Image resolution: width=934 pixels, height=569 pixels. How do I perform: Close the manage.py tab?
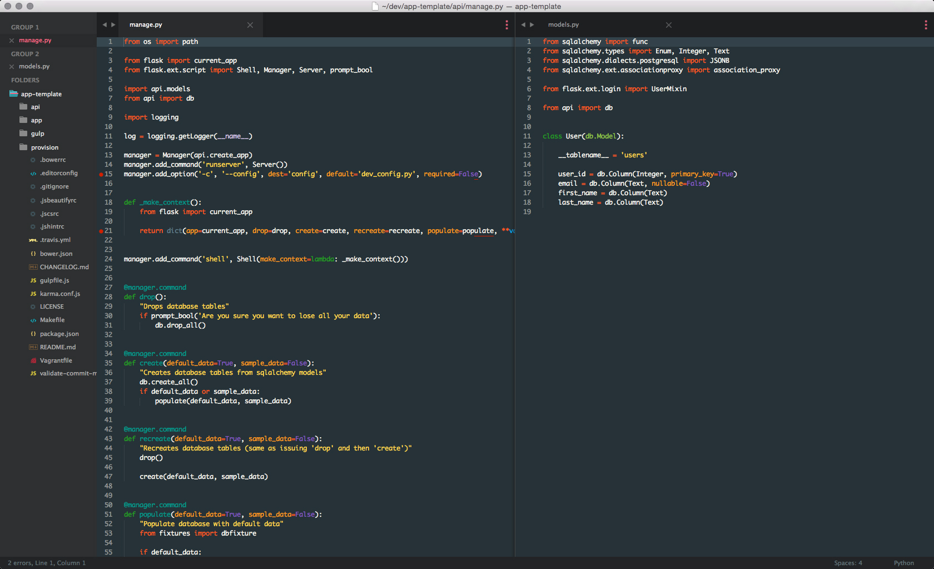[250, 25]
